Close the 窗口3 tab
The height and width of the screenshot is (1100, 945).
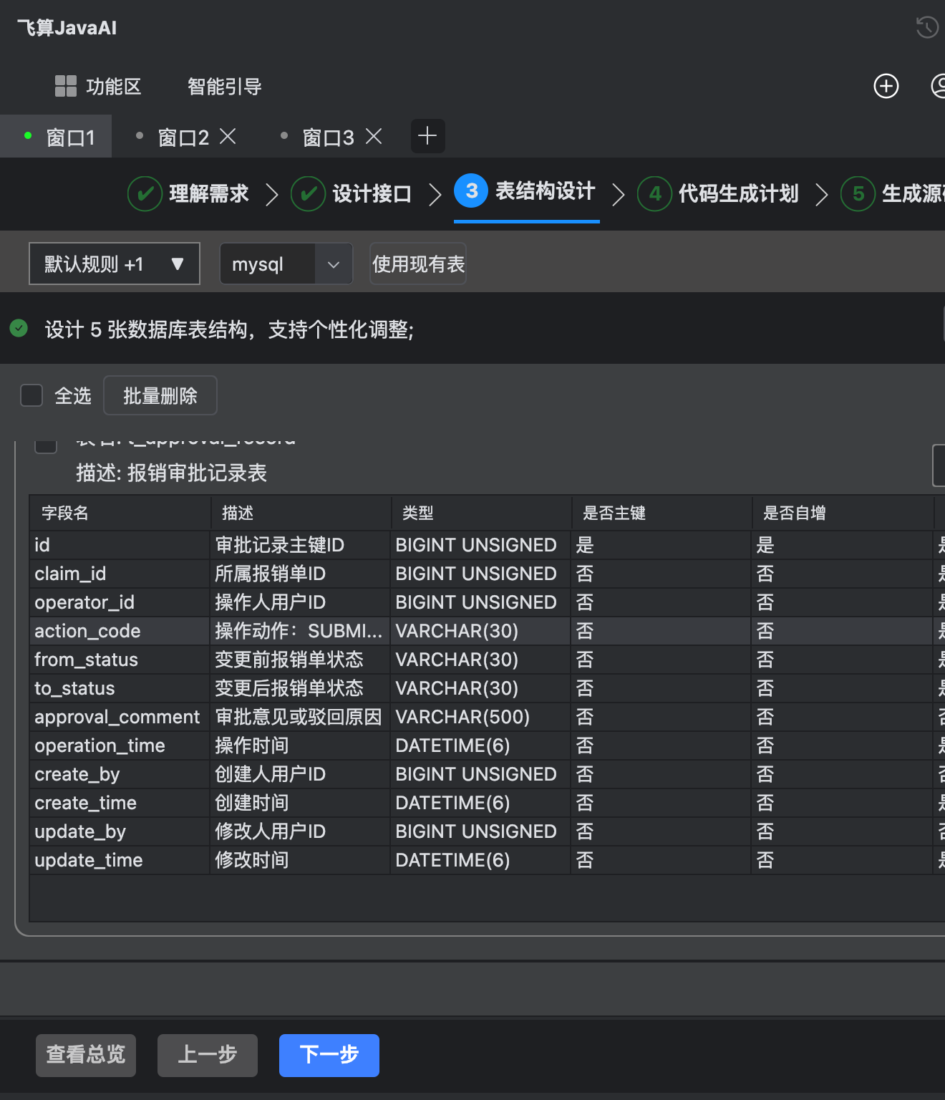(x=374, y=136)
